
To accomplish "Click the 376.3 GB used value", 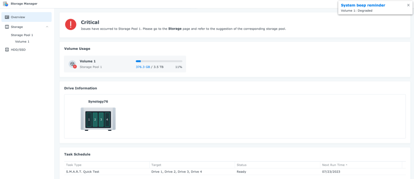I will pos(143,67).
